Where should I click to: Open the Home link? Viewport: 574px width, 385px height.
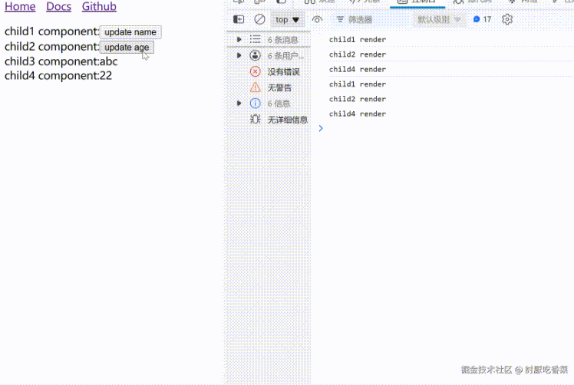(20, 6)
